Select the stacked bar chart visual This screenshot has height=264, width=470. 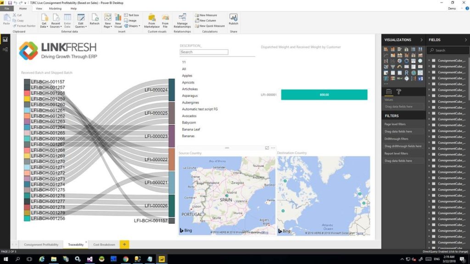click(x=386, y=49)
